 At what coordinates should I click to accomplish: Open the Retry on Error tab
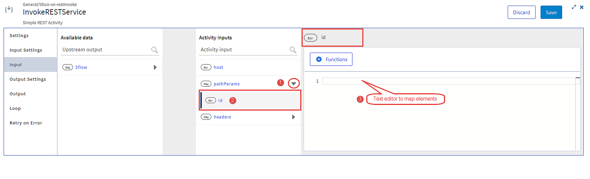26,123
